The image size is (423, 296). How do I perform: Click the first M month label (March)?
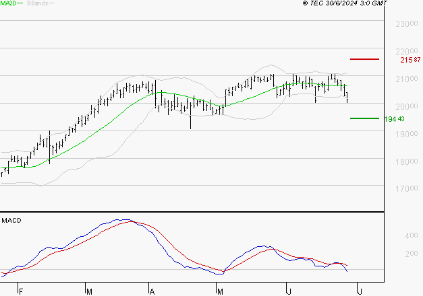point(89,292)
